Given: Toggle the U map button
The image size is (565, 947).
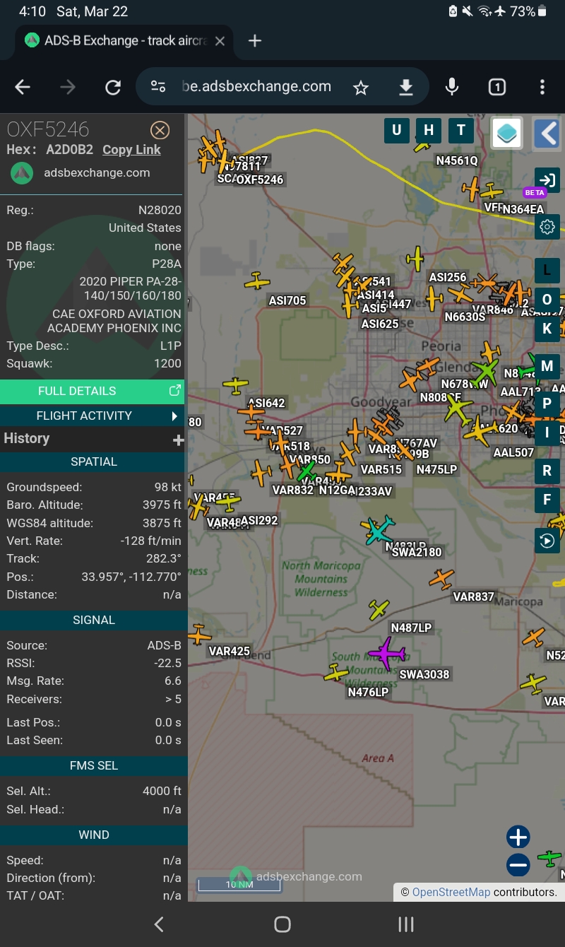Looking at the screenshot, I should [x=397, y=130].
